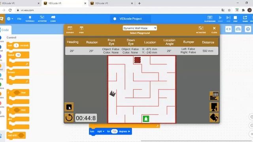This screenshot has width=253, height=142.
Task: Open Activities in the top toolbar
Action: click(42, 19)
